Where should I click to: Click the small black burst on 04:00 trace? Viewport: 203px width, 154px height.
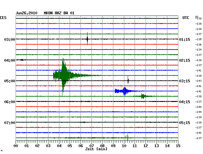point(22,60)
